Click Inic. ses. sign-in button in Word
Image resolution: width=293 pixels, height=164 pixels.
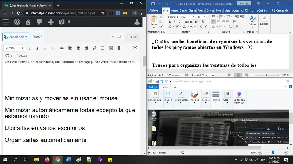(244, 4)
